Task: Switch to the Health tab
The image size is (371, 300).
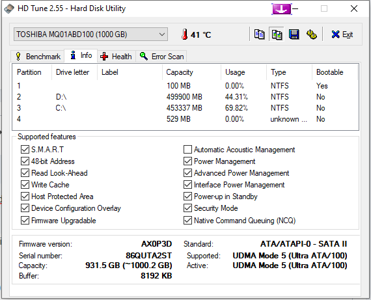Action: 116,57
